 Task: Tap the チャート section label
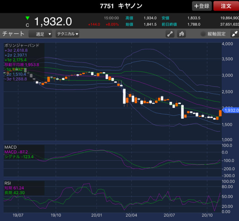coord(13,34)
